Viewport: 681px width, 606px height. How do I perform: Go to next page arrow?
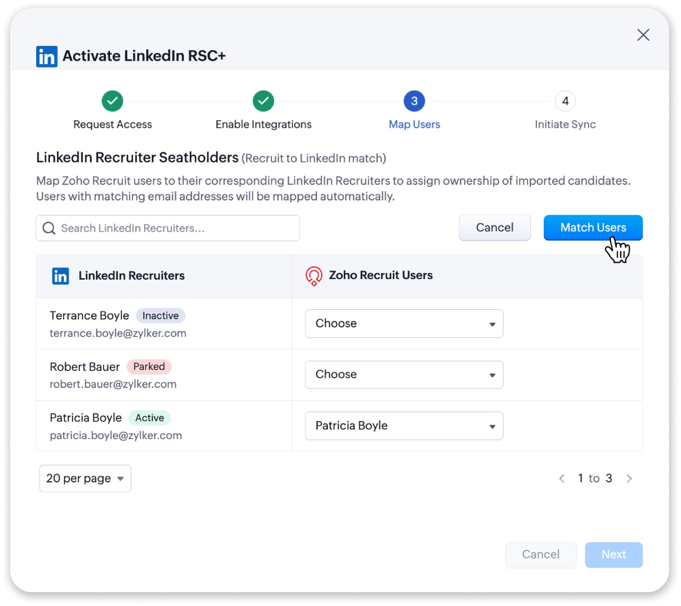click(629, 478)
